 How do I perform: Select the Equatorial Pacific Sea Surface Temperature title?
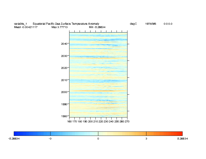(66, 24)
